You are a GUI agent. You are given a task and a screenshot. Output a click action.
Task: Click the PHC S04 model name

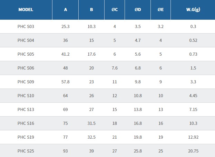click(26, 40)
